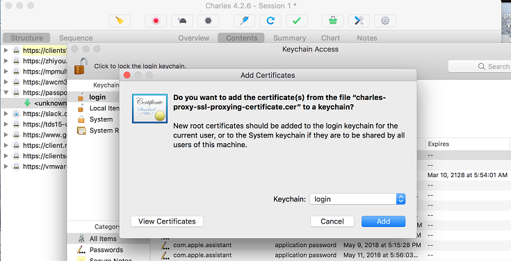Click the All Items keys icon
This screenshot has width=511, height=261.
81,239
